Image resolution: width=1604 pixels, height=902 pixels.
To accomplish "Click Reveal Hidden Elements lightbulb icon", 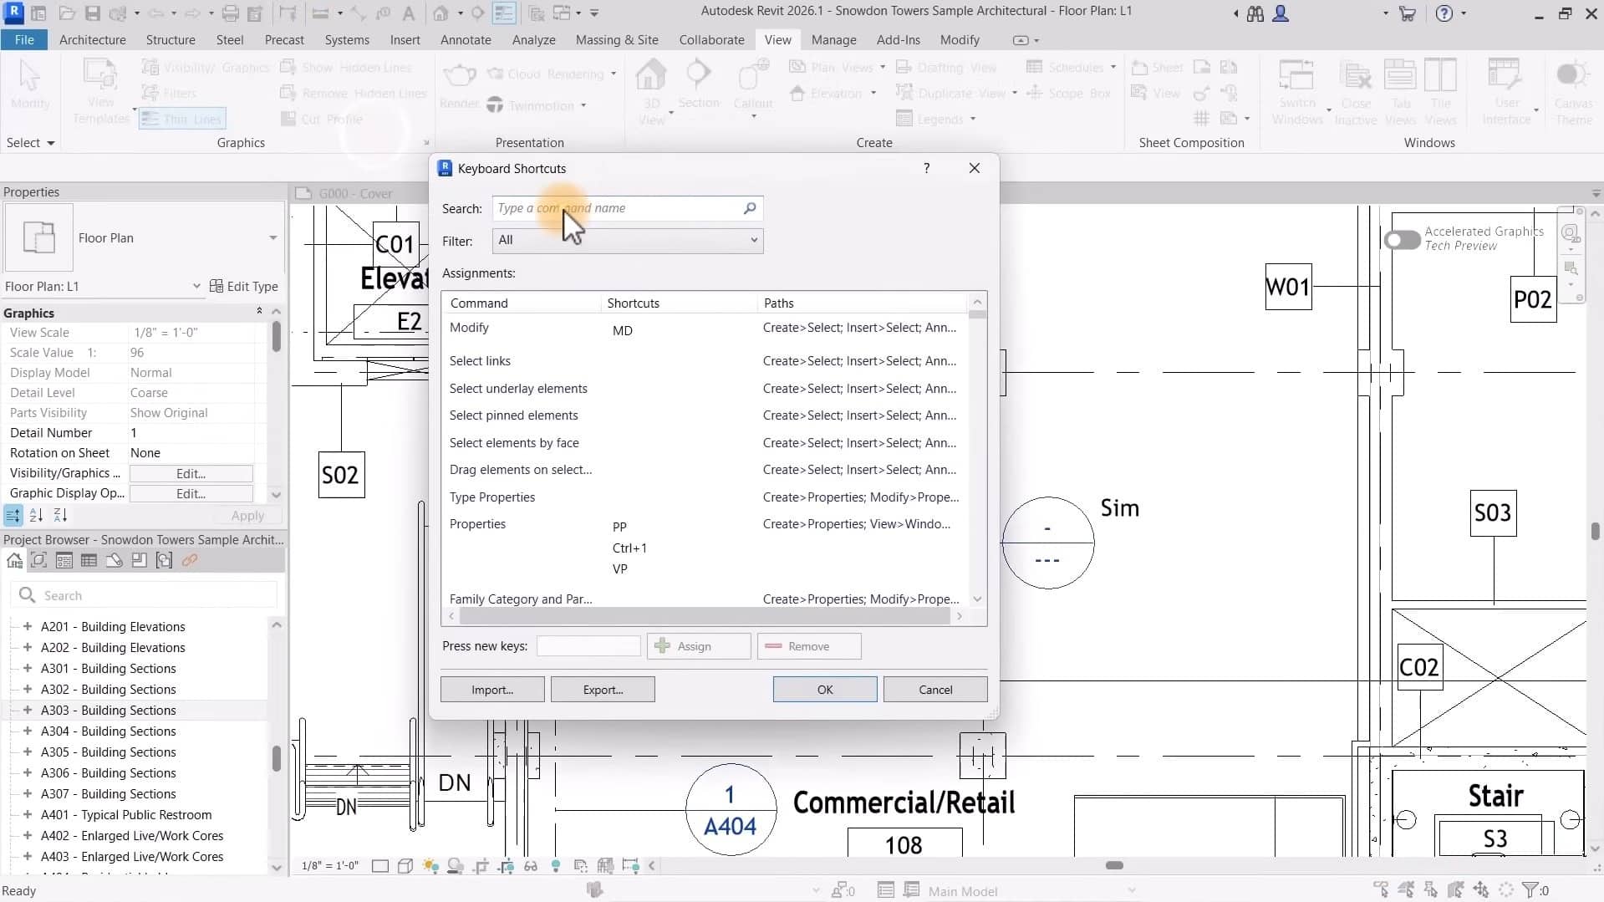I will [556, 866].
